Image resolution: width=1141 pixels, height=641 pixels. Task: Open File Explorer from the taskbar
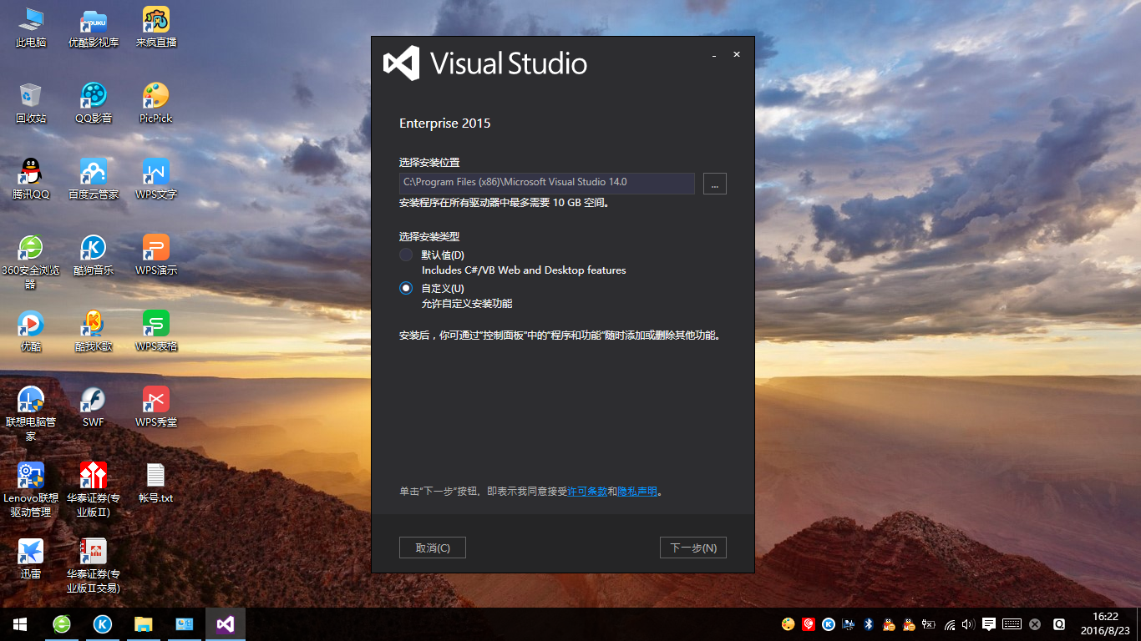pyautogui.click(x=144, y=624)
